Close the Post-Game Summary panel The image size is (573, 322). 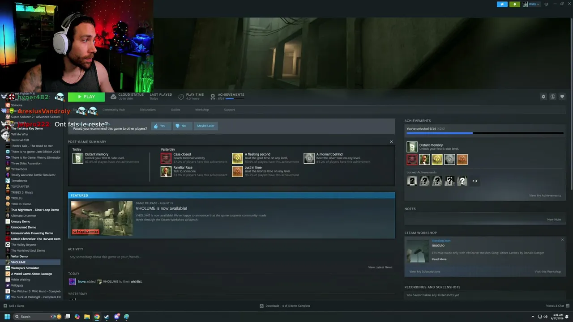click(x=391, y=142)
